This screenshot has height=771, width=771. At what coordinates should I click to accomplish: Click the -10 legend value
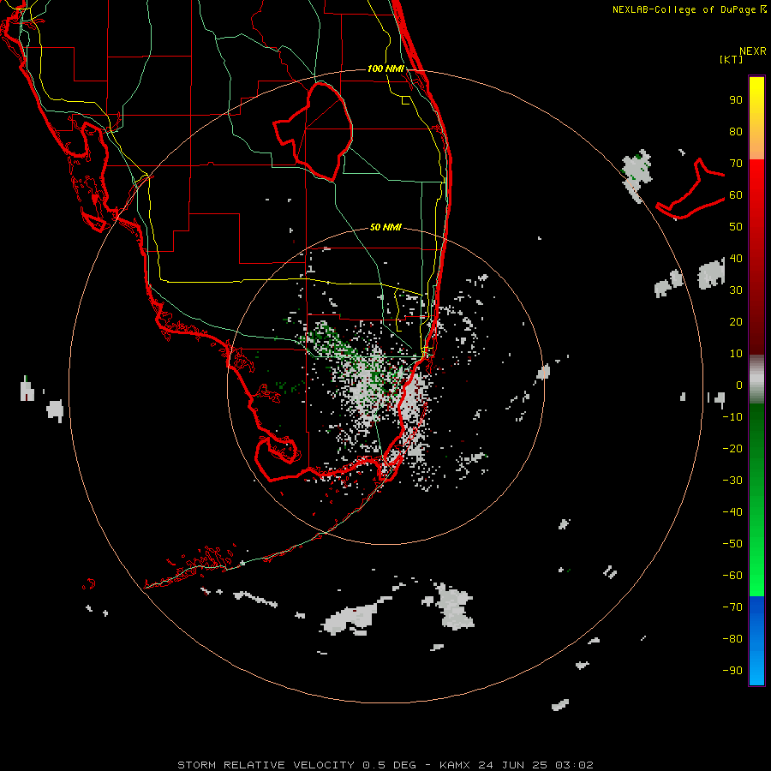pyautogui.click(x=732, y=417)
